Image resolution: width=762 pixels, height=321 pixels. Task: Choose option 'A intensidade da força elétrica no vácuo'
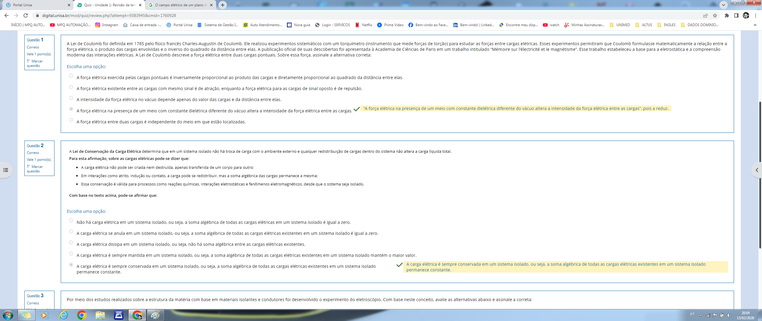point(71,98)
